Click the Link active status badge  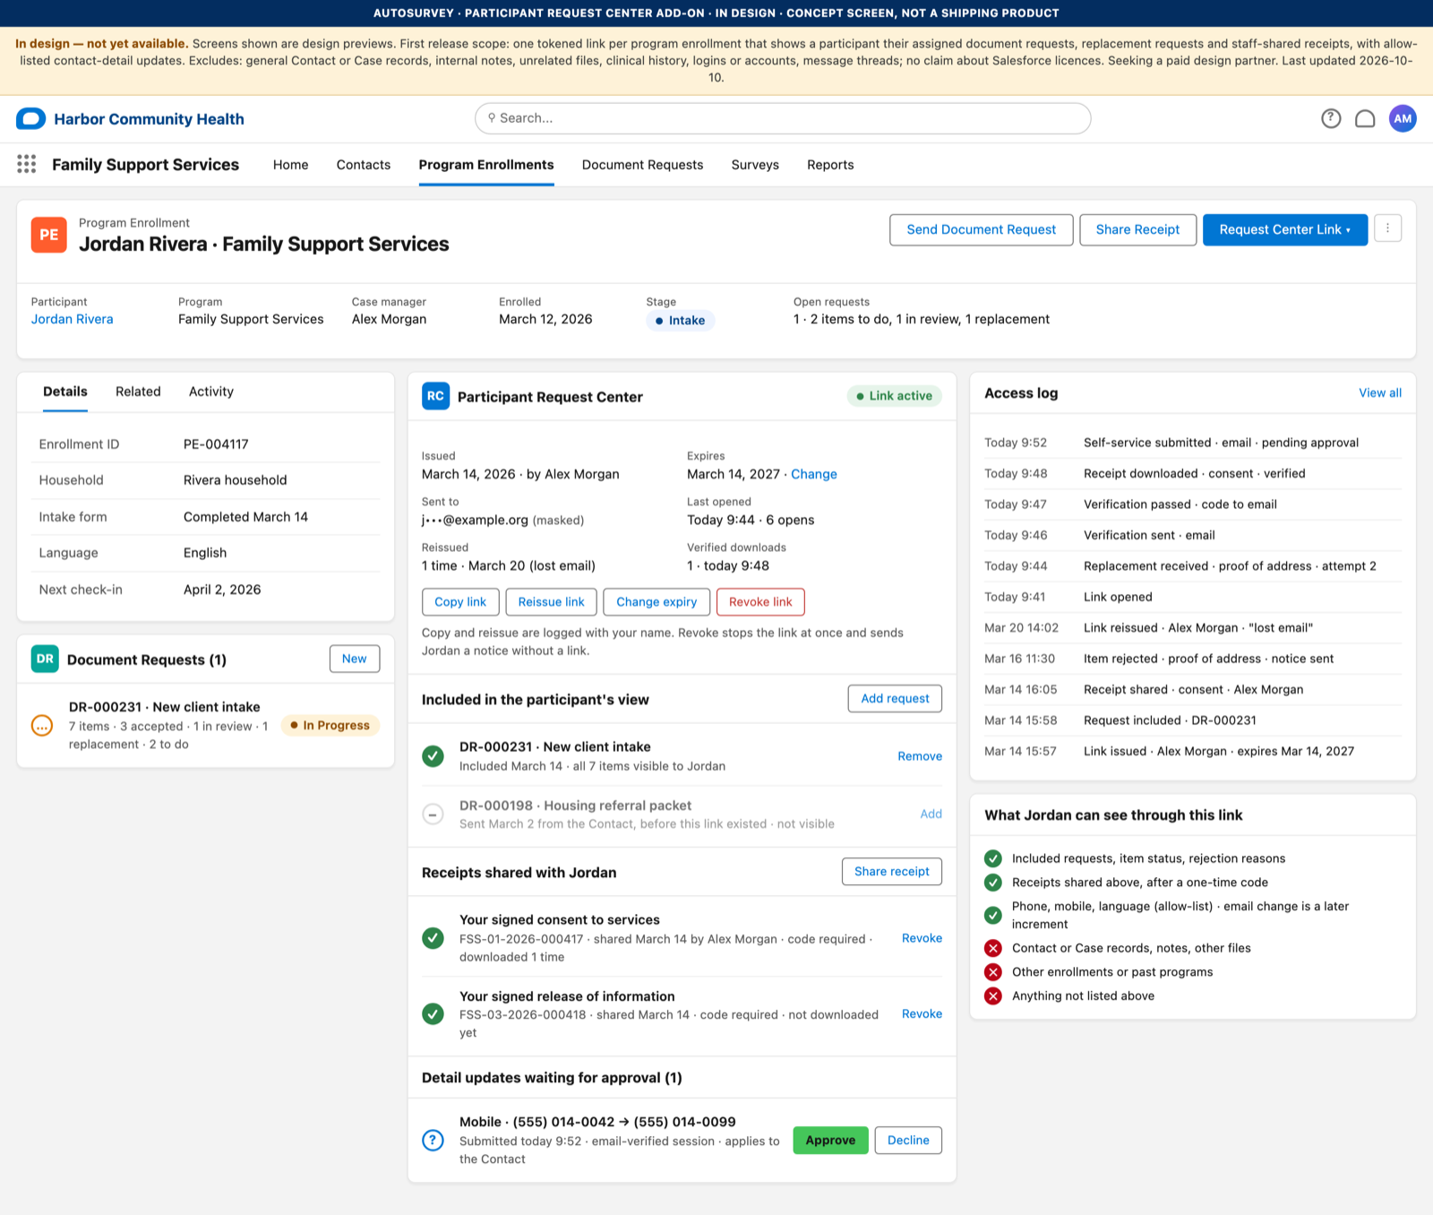(894, 396)
